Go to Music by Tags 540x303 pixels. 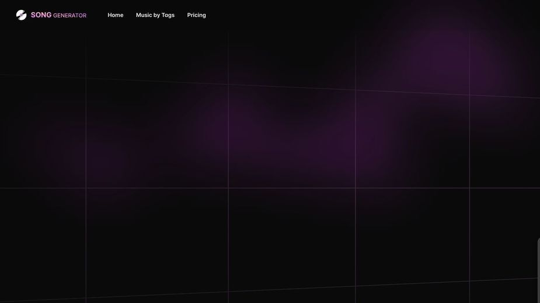click(x=155, y=15)
